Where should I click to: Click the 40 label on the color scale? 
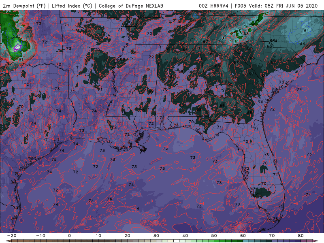point(185,236)
